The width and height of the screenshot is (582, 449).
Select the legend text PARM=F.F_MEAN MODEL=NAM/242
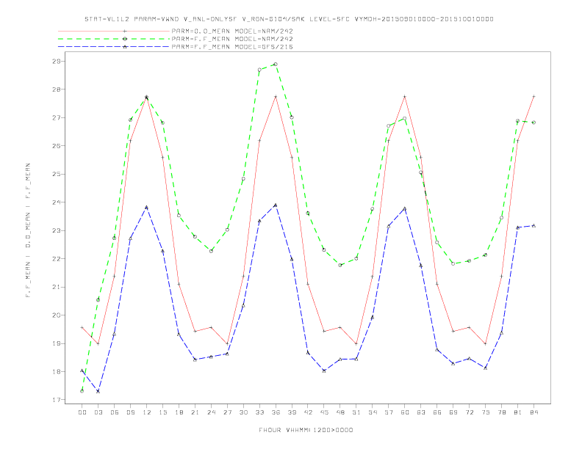[x=232, y=39]
